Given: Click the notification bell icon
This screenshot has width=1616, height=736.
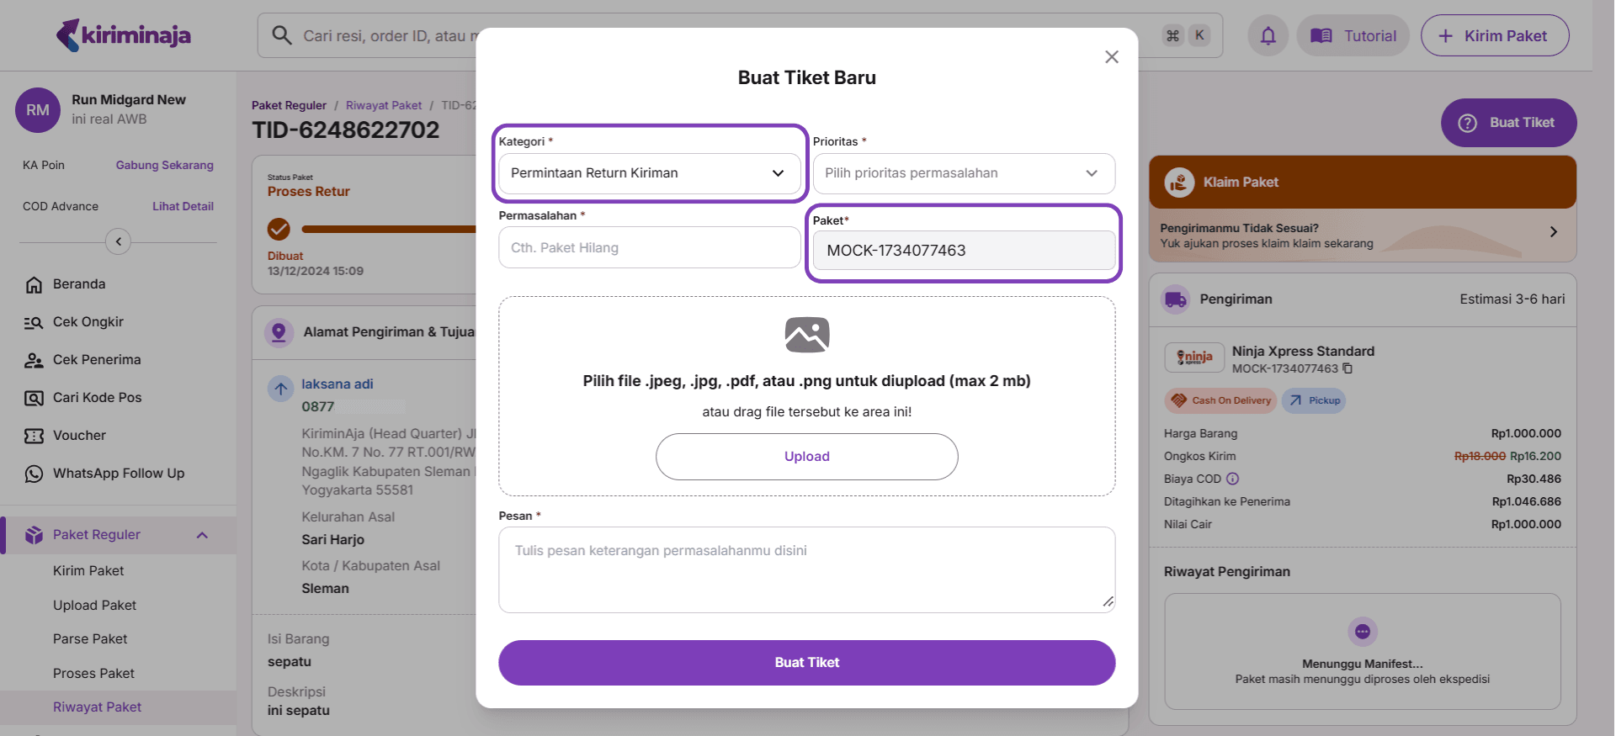Looking at the screenshot, I should [1268, 36].
